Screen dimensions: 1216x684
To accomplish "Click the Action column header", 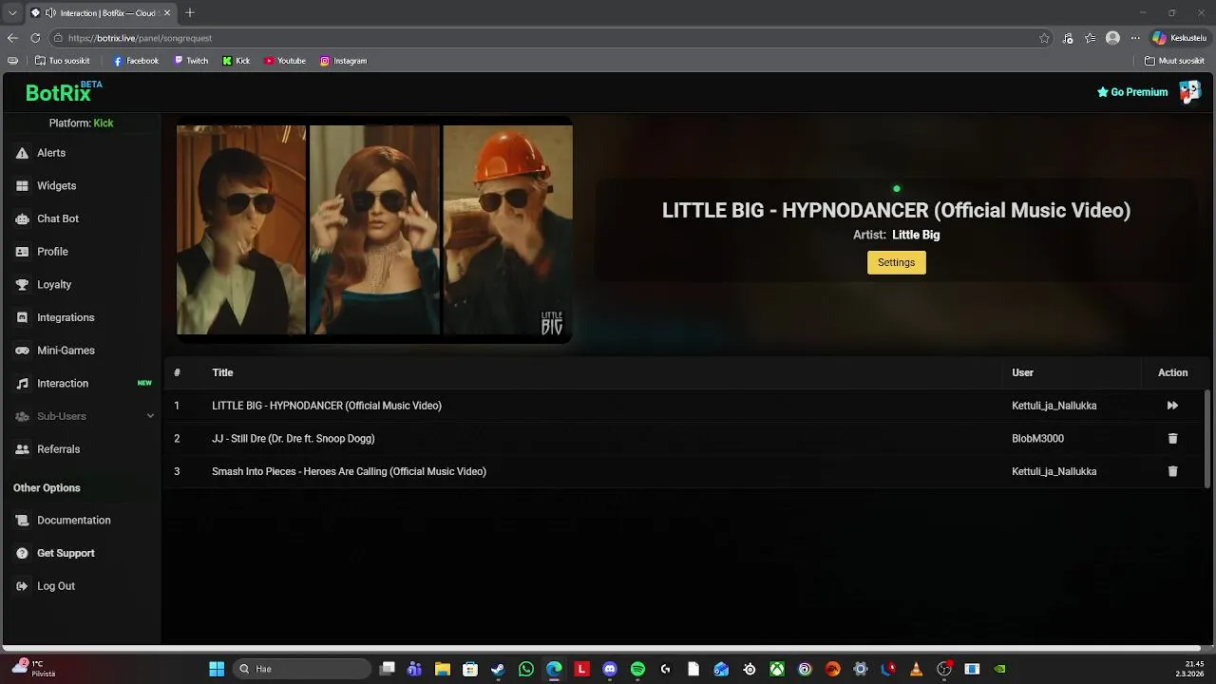I will (1172, 372).
